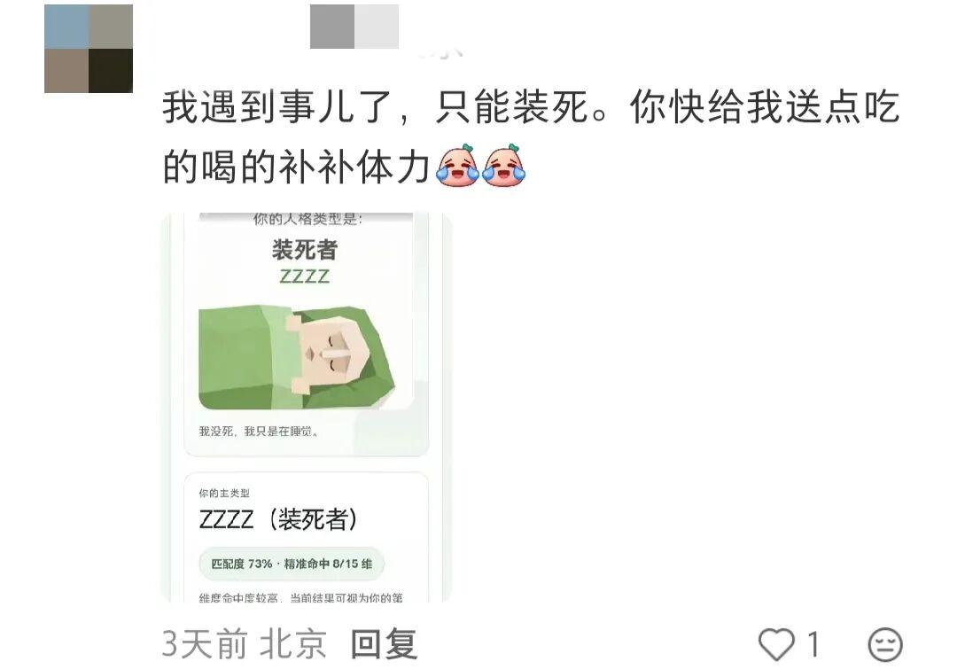Select the ZZZZ（装死者）main type heading
The height and width of the screenshot is (669, 957).
click(277, 519)
